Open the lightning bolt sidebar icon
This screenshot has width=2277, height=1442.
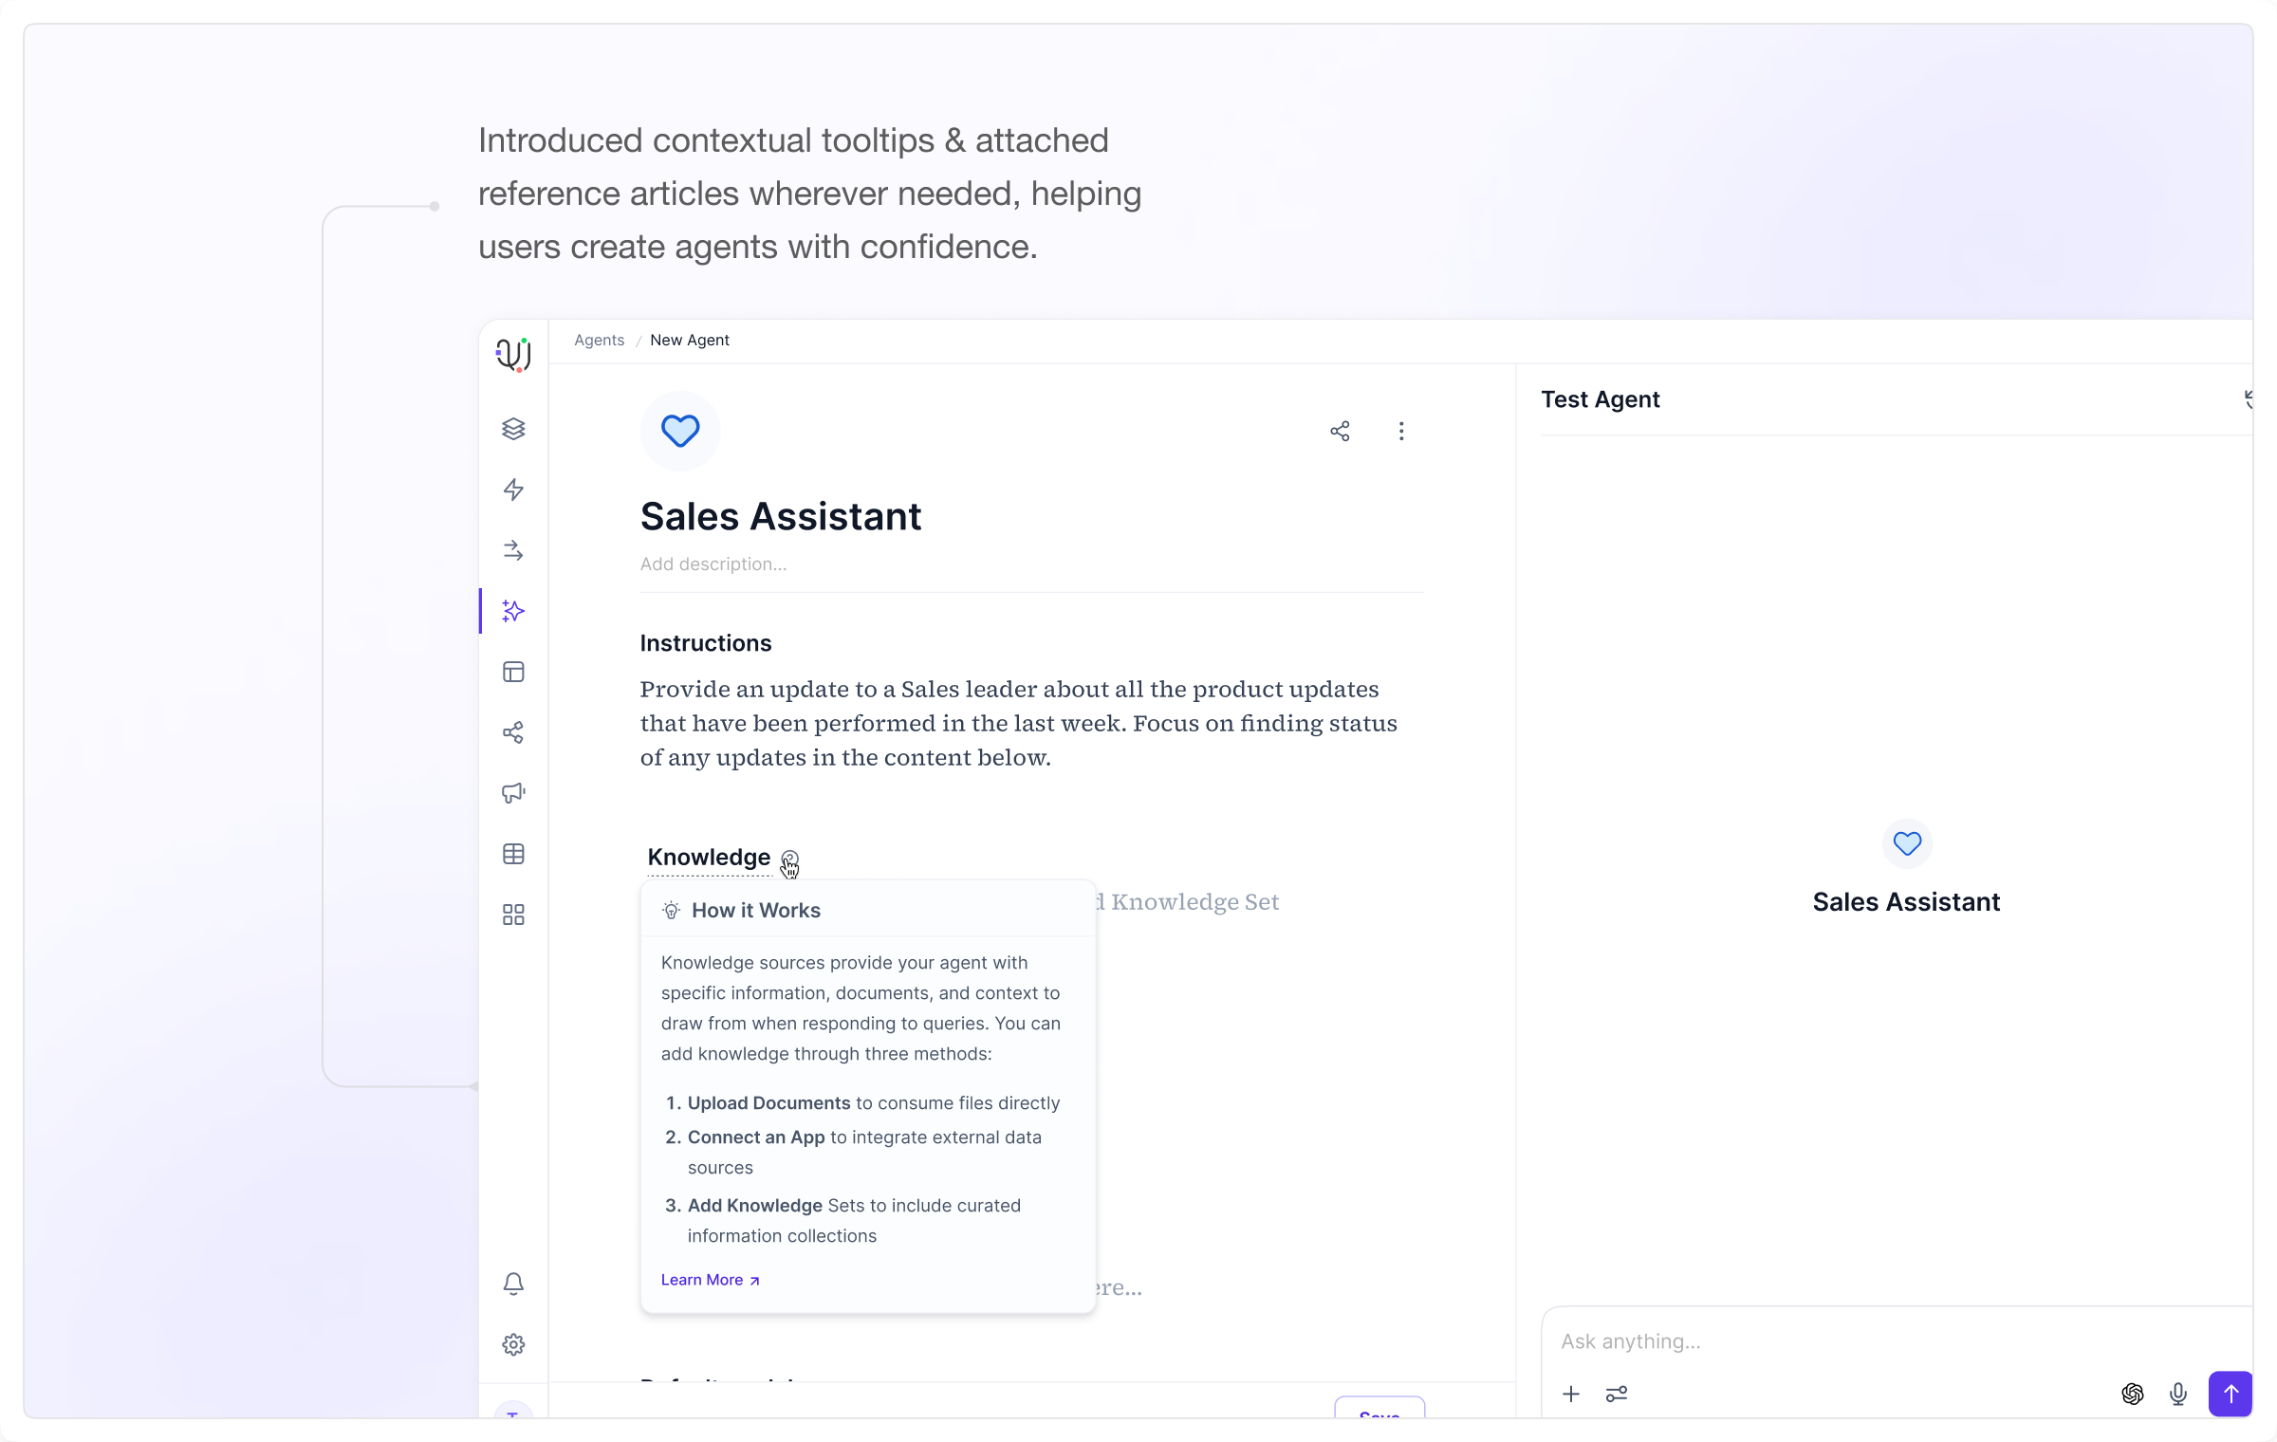pyautogui.click(x=513, y=490)
